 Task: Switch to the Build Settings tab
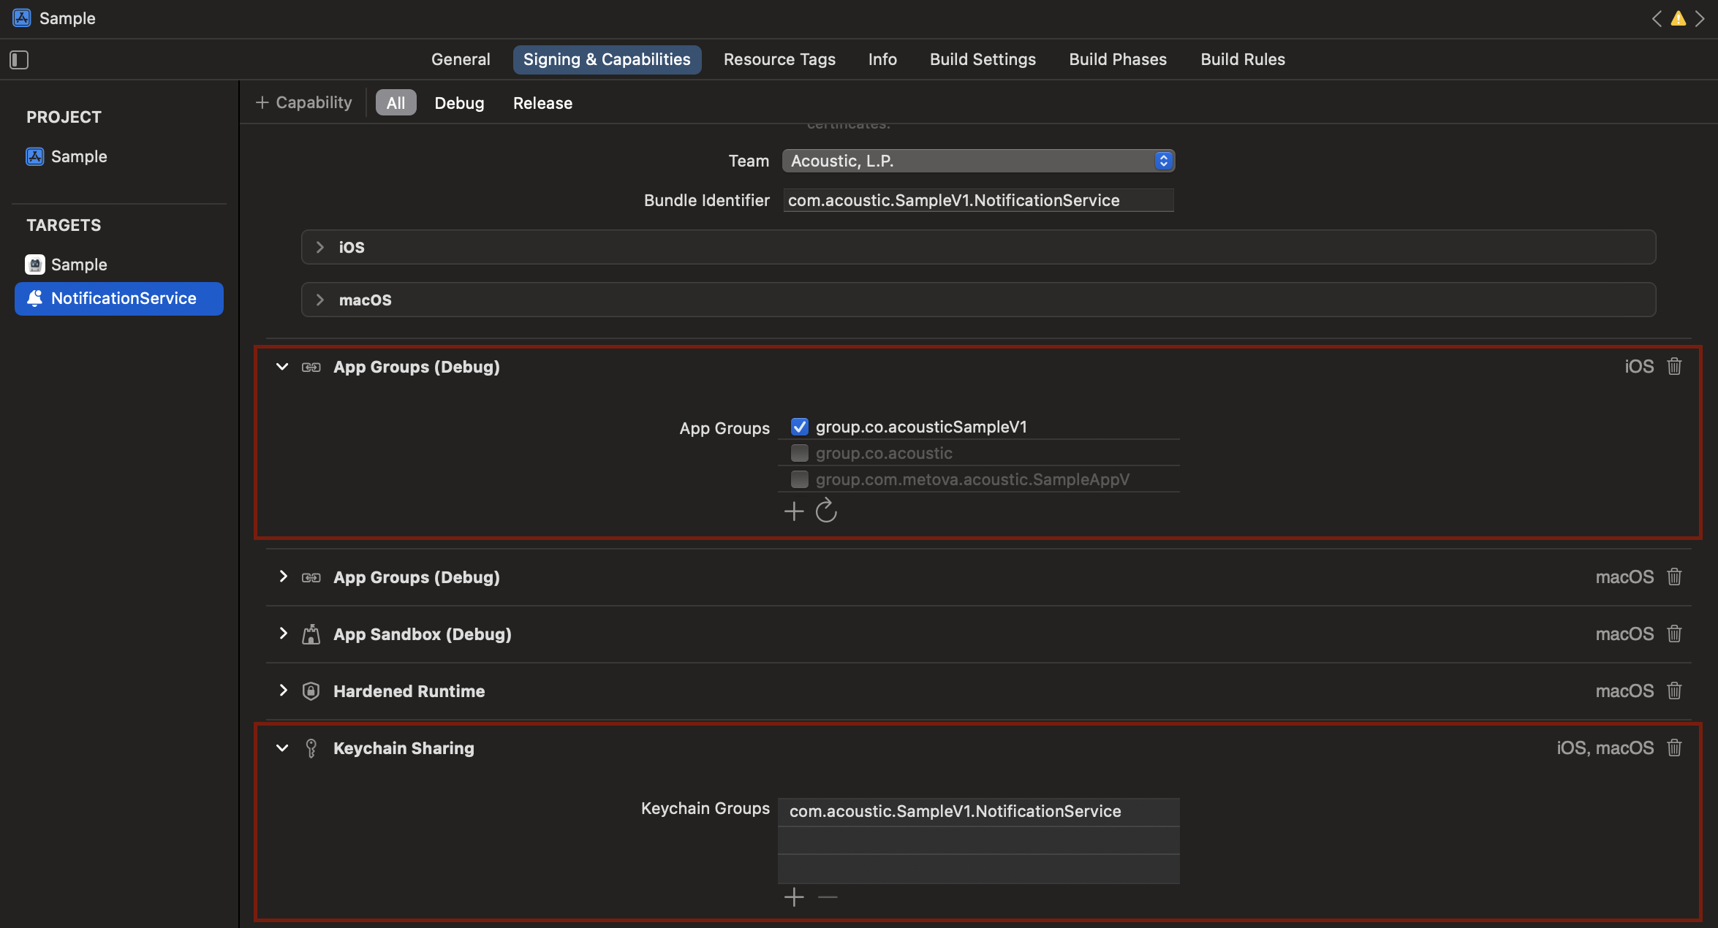[x=983, y=60]
